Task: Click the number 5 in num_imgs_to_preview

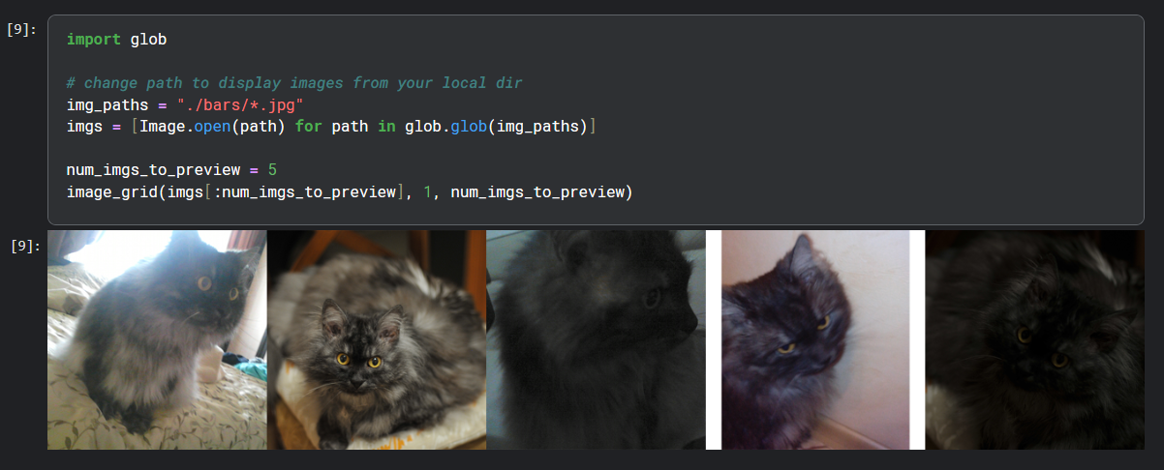Action: [272, 171]
